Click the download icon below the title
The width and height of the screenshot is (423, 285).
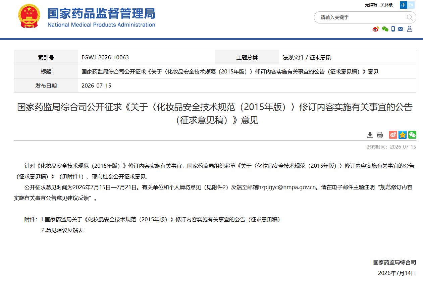tap(370, 135)
